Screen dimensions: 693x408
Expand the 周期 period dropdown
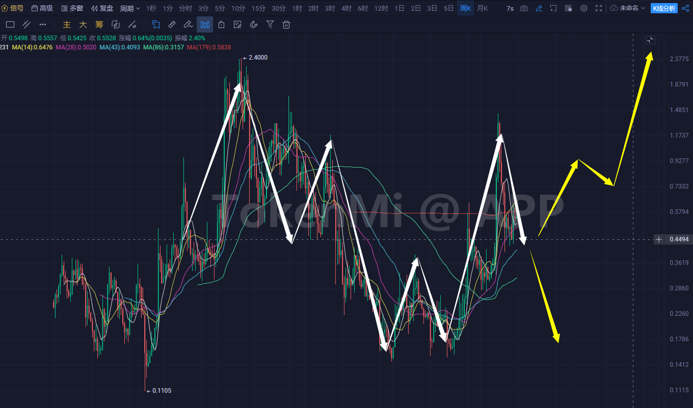click(130, 9)
